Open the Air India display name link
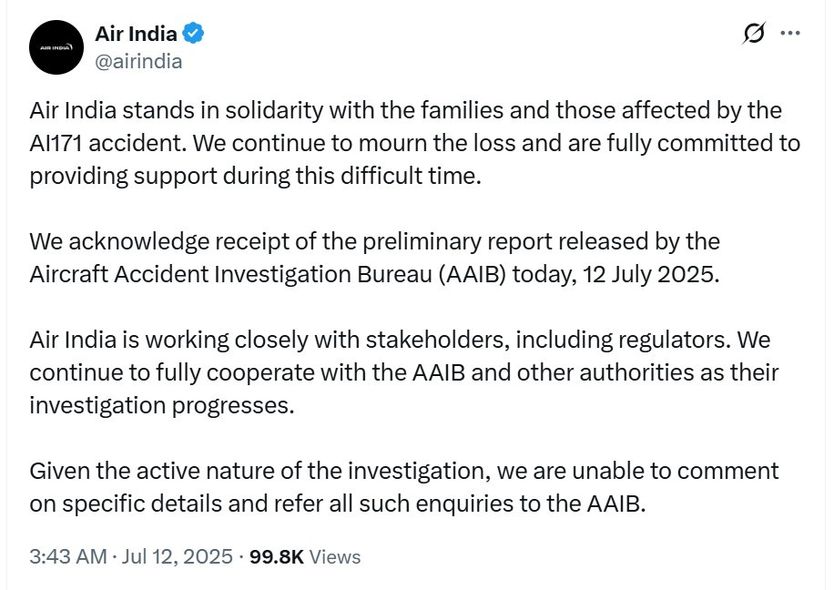834x590 pixels. (x=136, y=35)
